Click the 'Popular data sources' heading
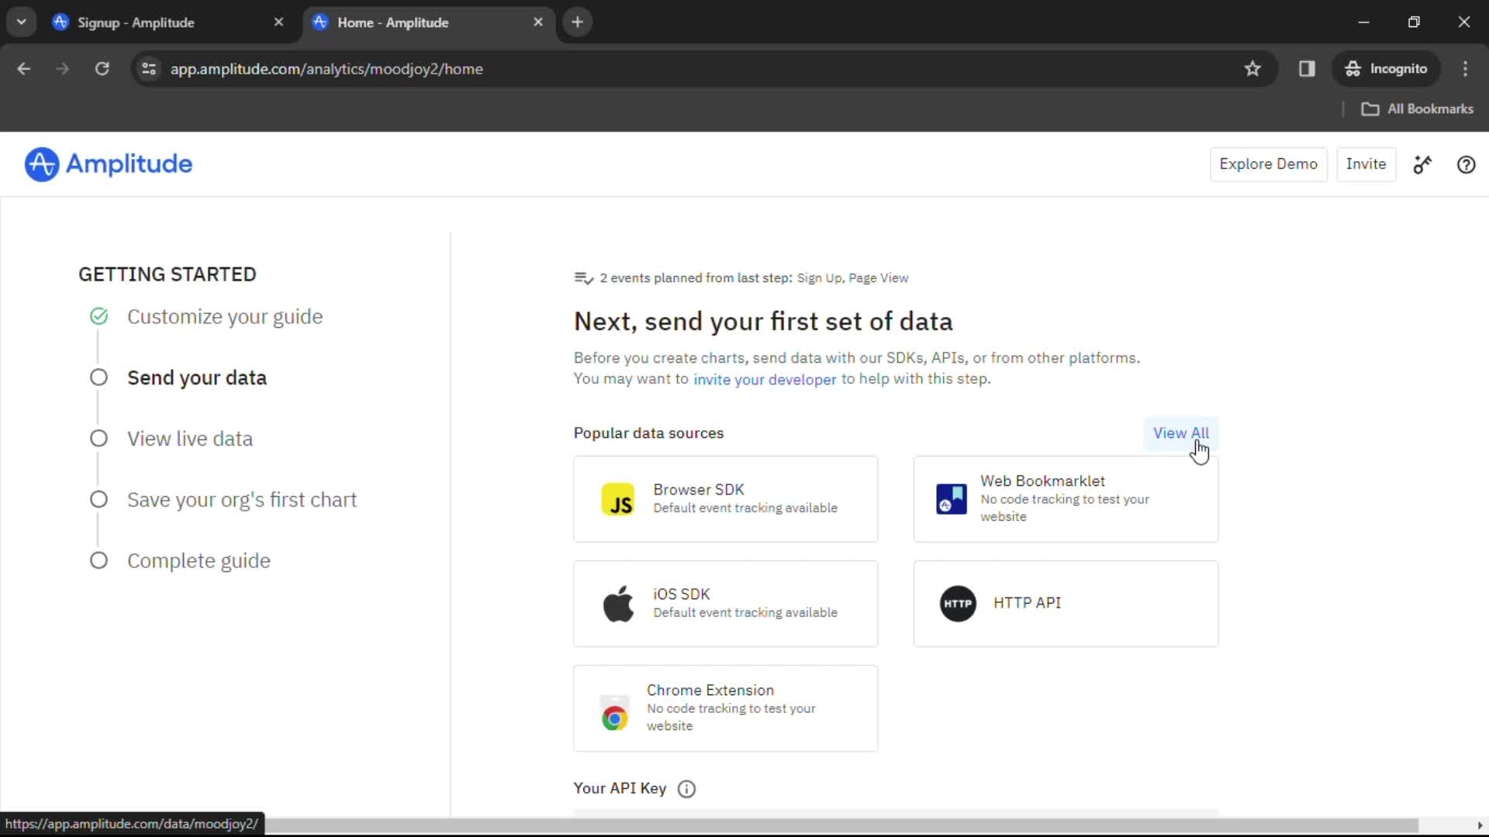 click(x=648, y=433)
